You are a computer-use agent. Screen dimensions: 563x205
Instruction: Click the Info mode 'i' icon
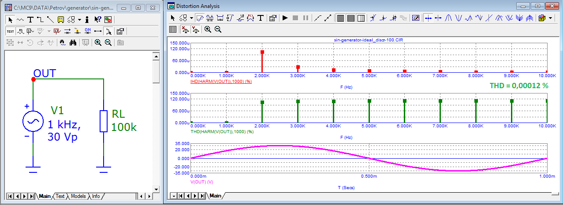[x=87, y=19]
